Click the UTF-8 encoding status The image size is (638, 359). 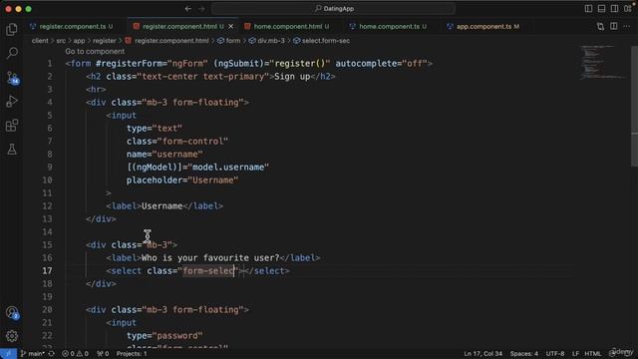(x=555, y=354)
